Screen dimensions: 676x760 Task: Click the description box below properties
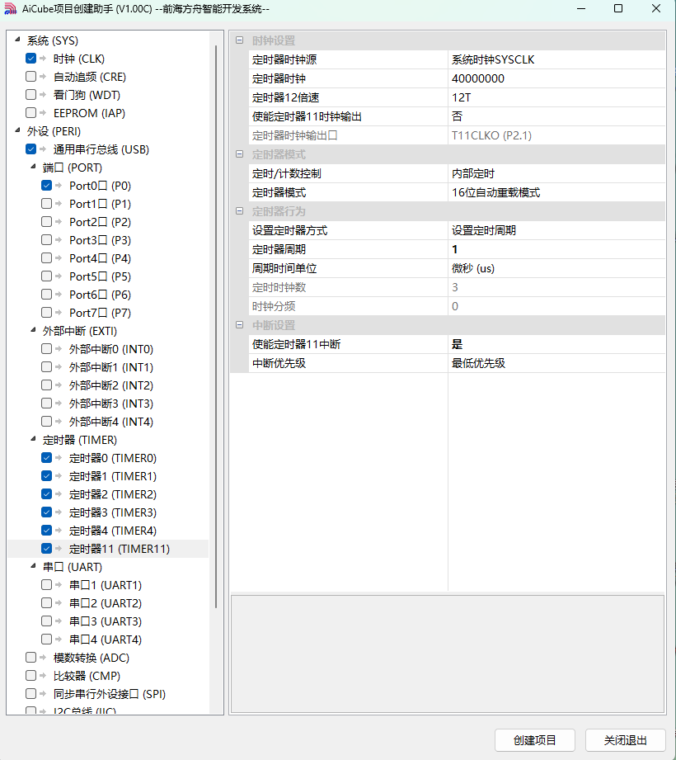pos(448,654)
